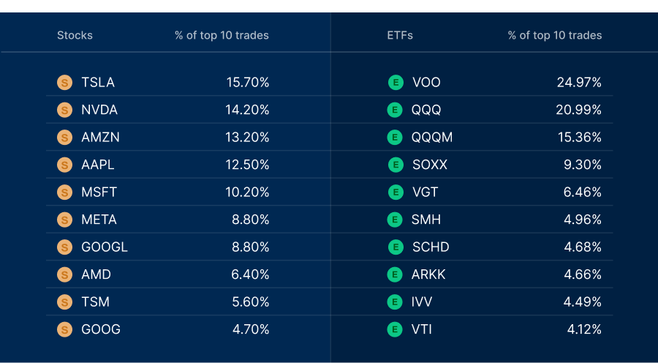Click the orange S icon beside META
Viewport: 658px width, 363px height.
pyautogui.click(x=64, y=220)
